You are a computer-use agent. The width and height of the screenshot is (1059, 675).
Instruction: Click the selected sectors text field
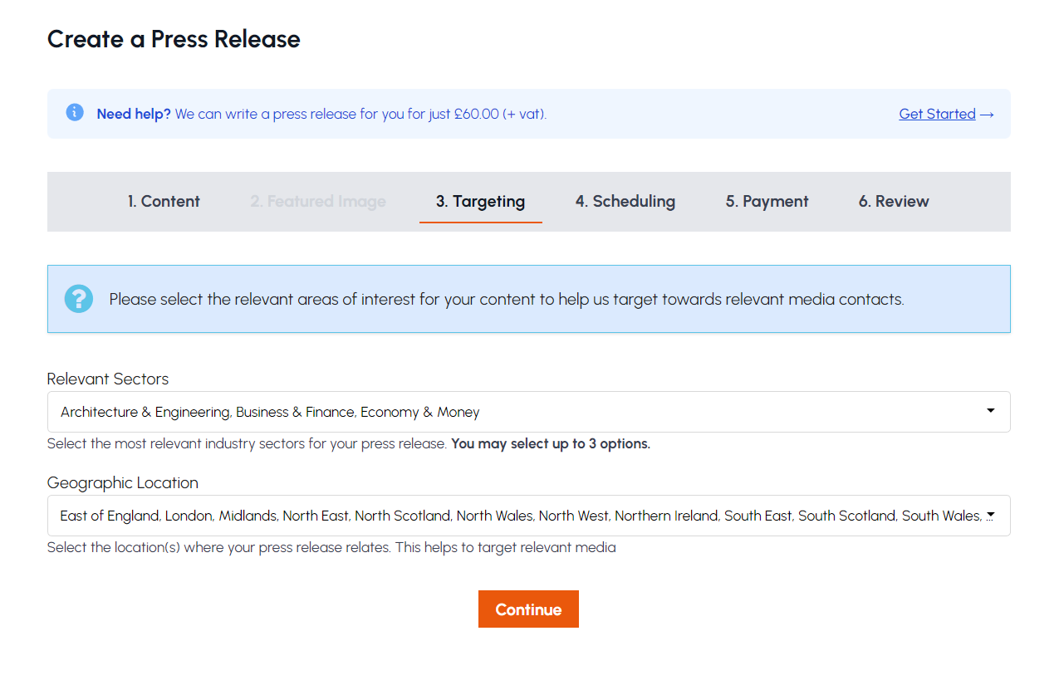tap(332, 411)
